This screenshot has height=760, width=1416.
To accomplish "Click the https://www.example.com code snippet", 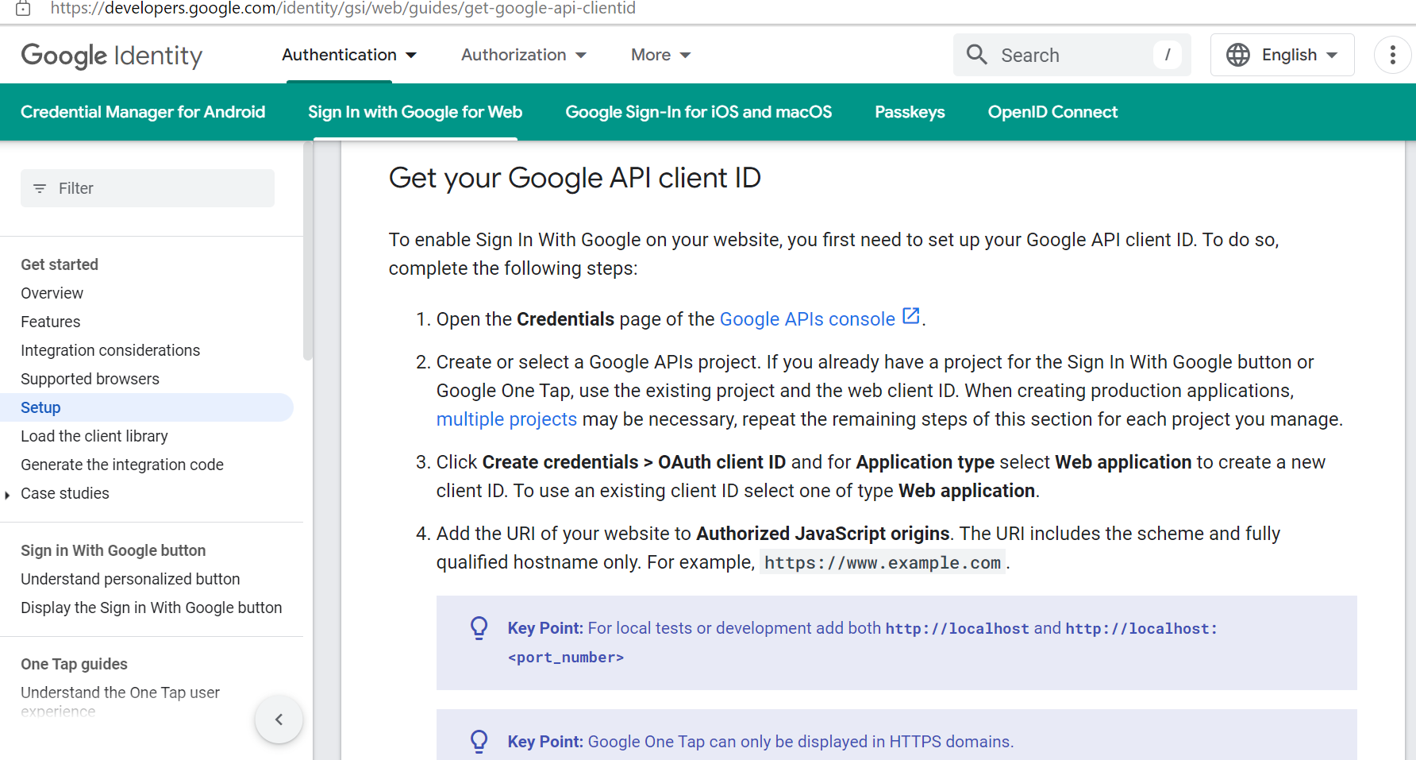I will 883,563.
